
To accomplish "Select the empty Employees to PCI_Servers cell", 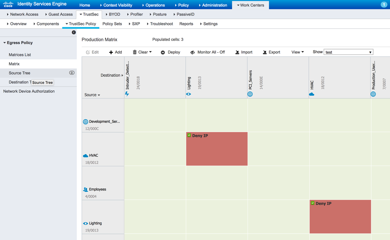I will (x=279, y=183).
